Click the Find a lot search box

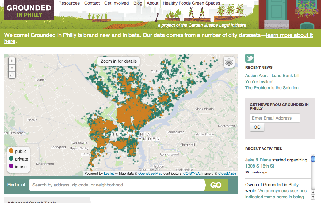pos(117,185)
